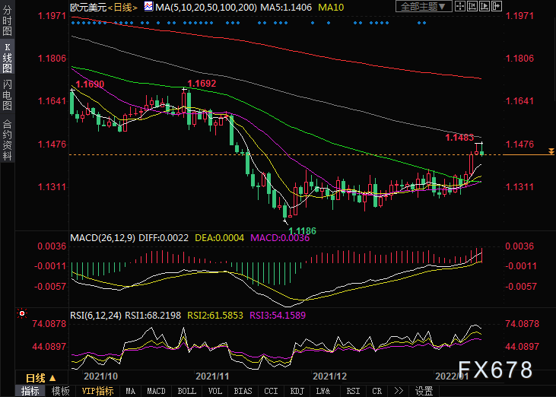556x397 pixels.
Task: Click the RSI1:68.2198 value
Action: click(x=153, y=315)
